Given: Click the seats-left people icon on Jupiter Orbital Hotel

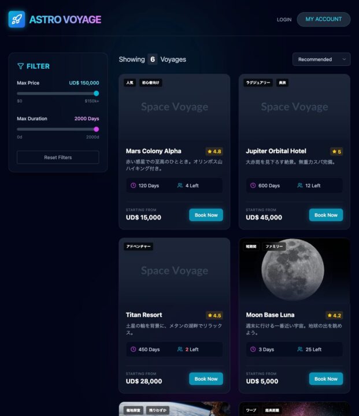Looking at the screenshot, I should tap(300, 185).
